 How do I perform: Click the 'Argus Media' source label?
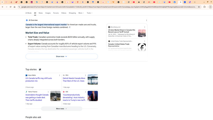pos(32,75)
